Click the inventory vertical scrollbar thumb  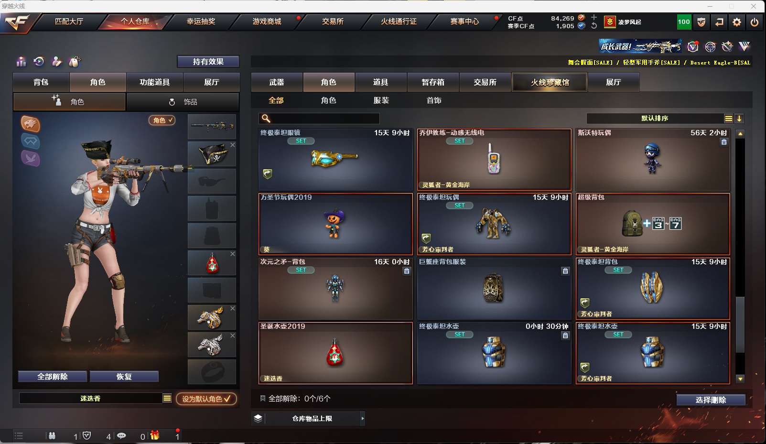740,325
